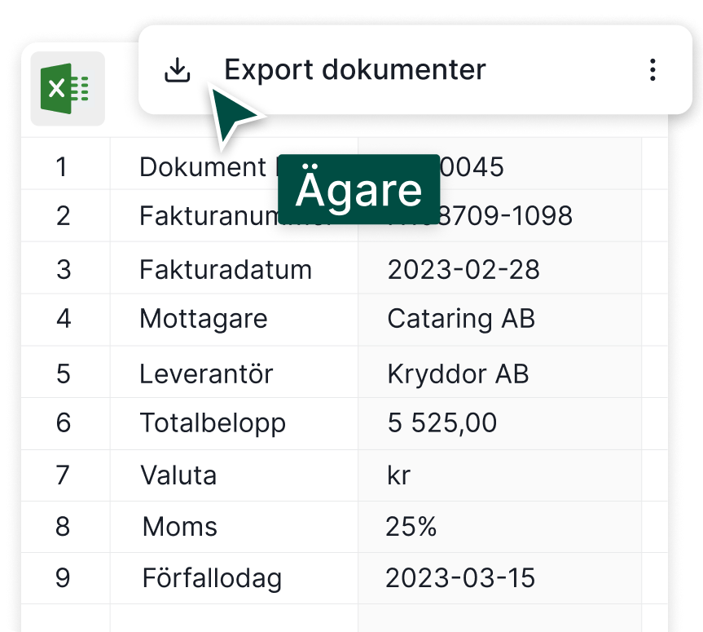Image resolution: width=703 pixels, height=632 pixels.
Task: Open the three-dot options menu
Action: (652, 70)
